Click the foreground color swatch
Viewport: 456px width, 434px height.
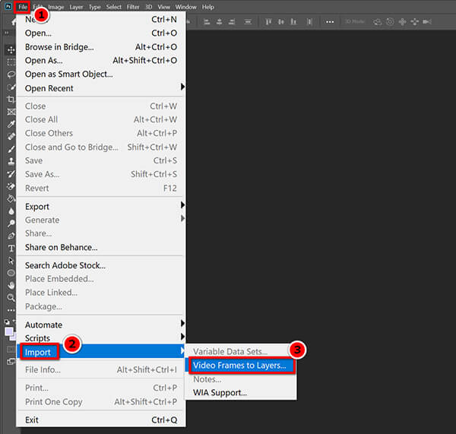(8, 331)
